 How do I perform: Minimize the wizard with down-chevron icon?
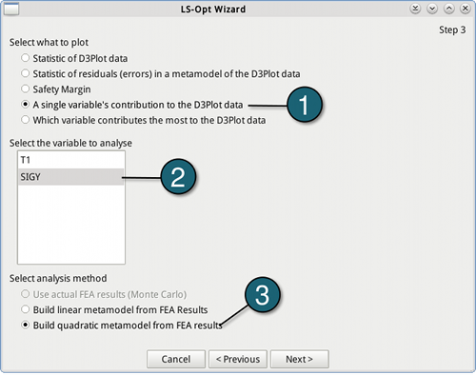432,9
